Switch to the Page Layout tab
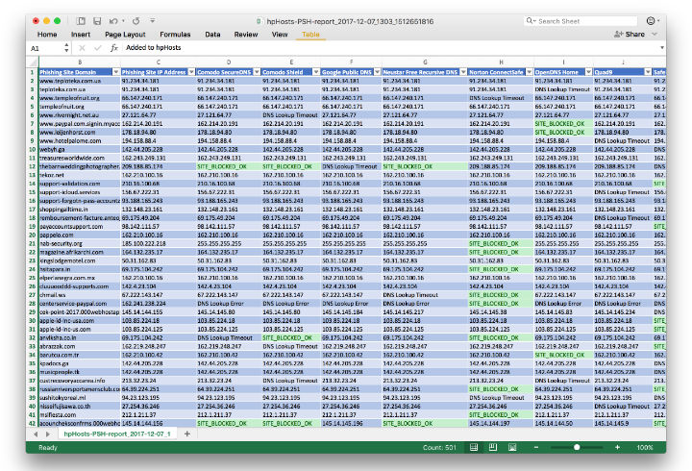Screen dimensions: 692x471 [125, 34]
